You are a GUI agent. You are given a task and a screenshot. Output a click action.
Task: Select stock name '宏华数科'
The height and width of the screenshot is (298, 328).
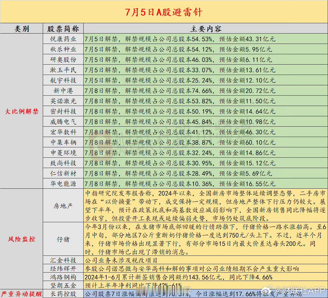[63, 132]
